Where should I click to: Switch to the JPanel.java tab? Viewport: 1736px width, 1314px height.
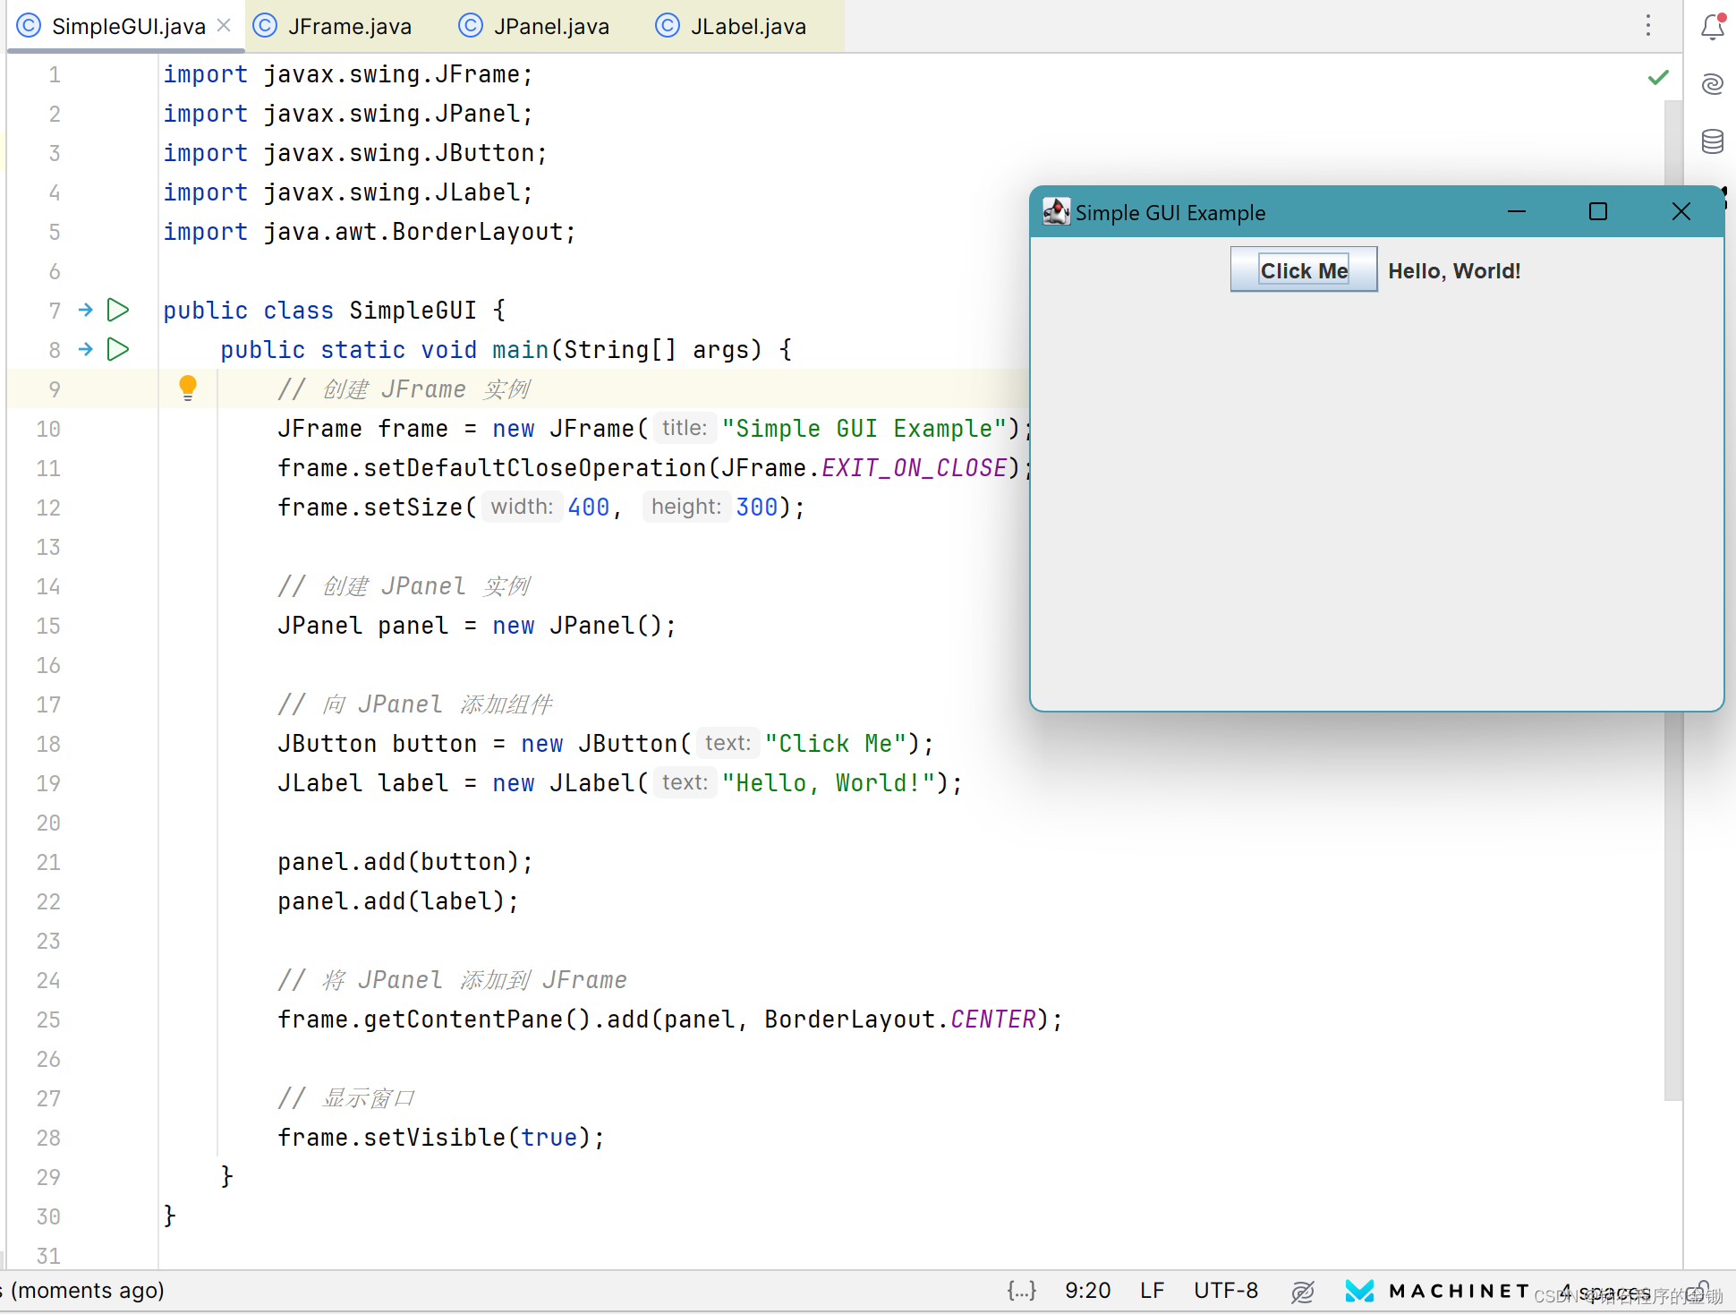pyautogui.click(x=535, y=26)
